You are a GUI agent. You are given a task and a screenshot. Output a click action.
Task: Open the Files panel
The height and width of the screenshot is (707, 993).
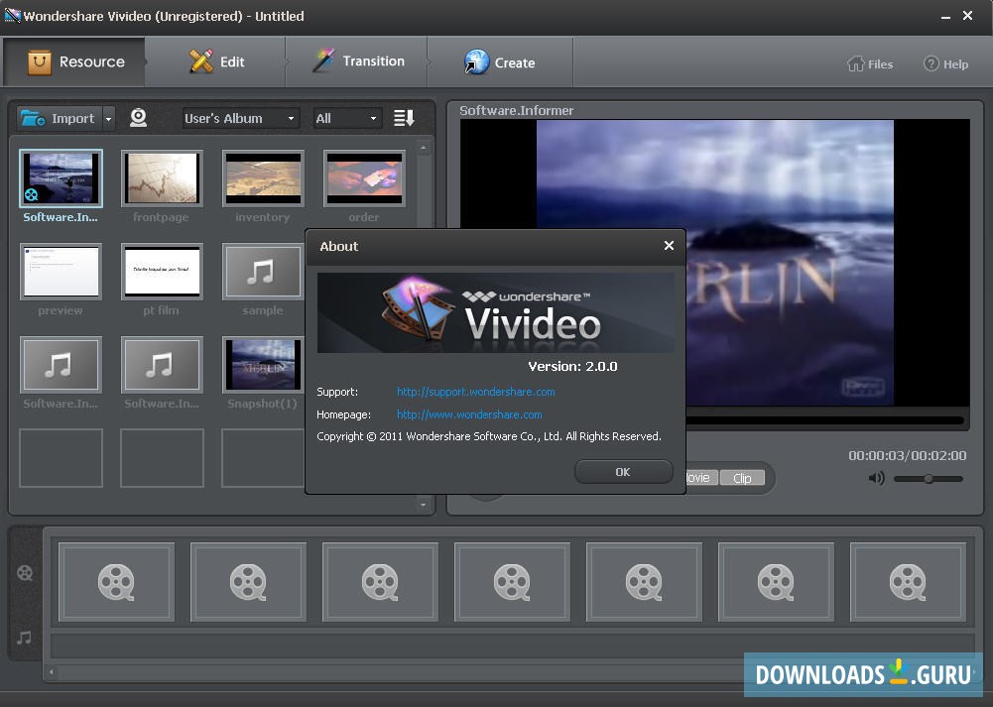point(870,63)
